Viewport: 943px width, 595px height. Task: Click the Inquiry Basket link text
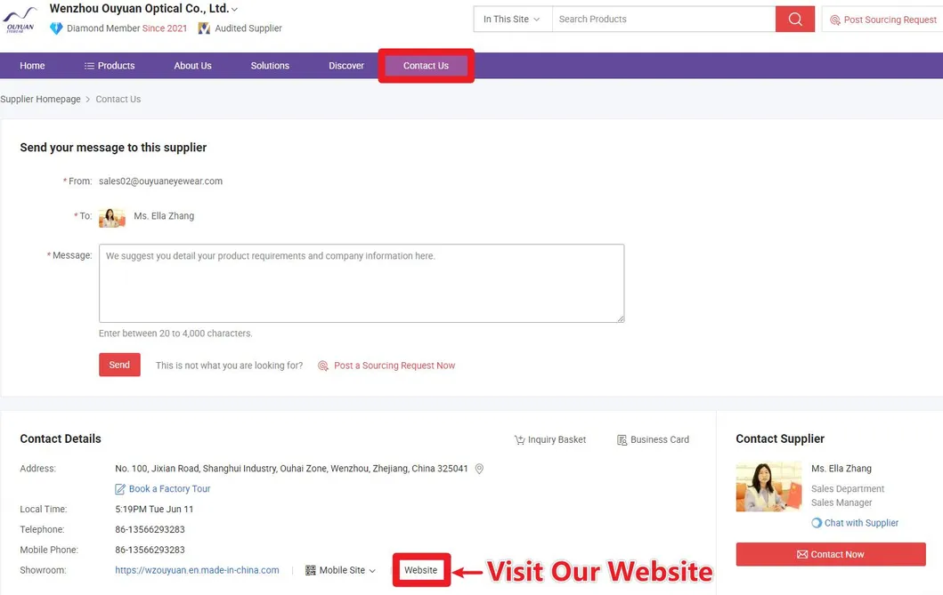click(x=557, y=440)
